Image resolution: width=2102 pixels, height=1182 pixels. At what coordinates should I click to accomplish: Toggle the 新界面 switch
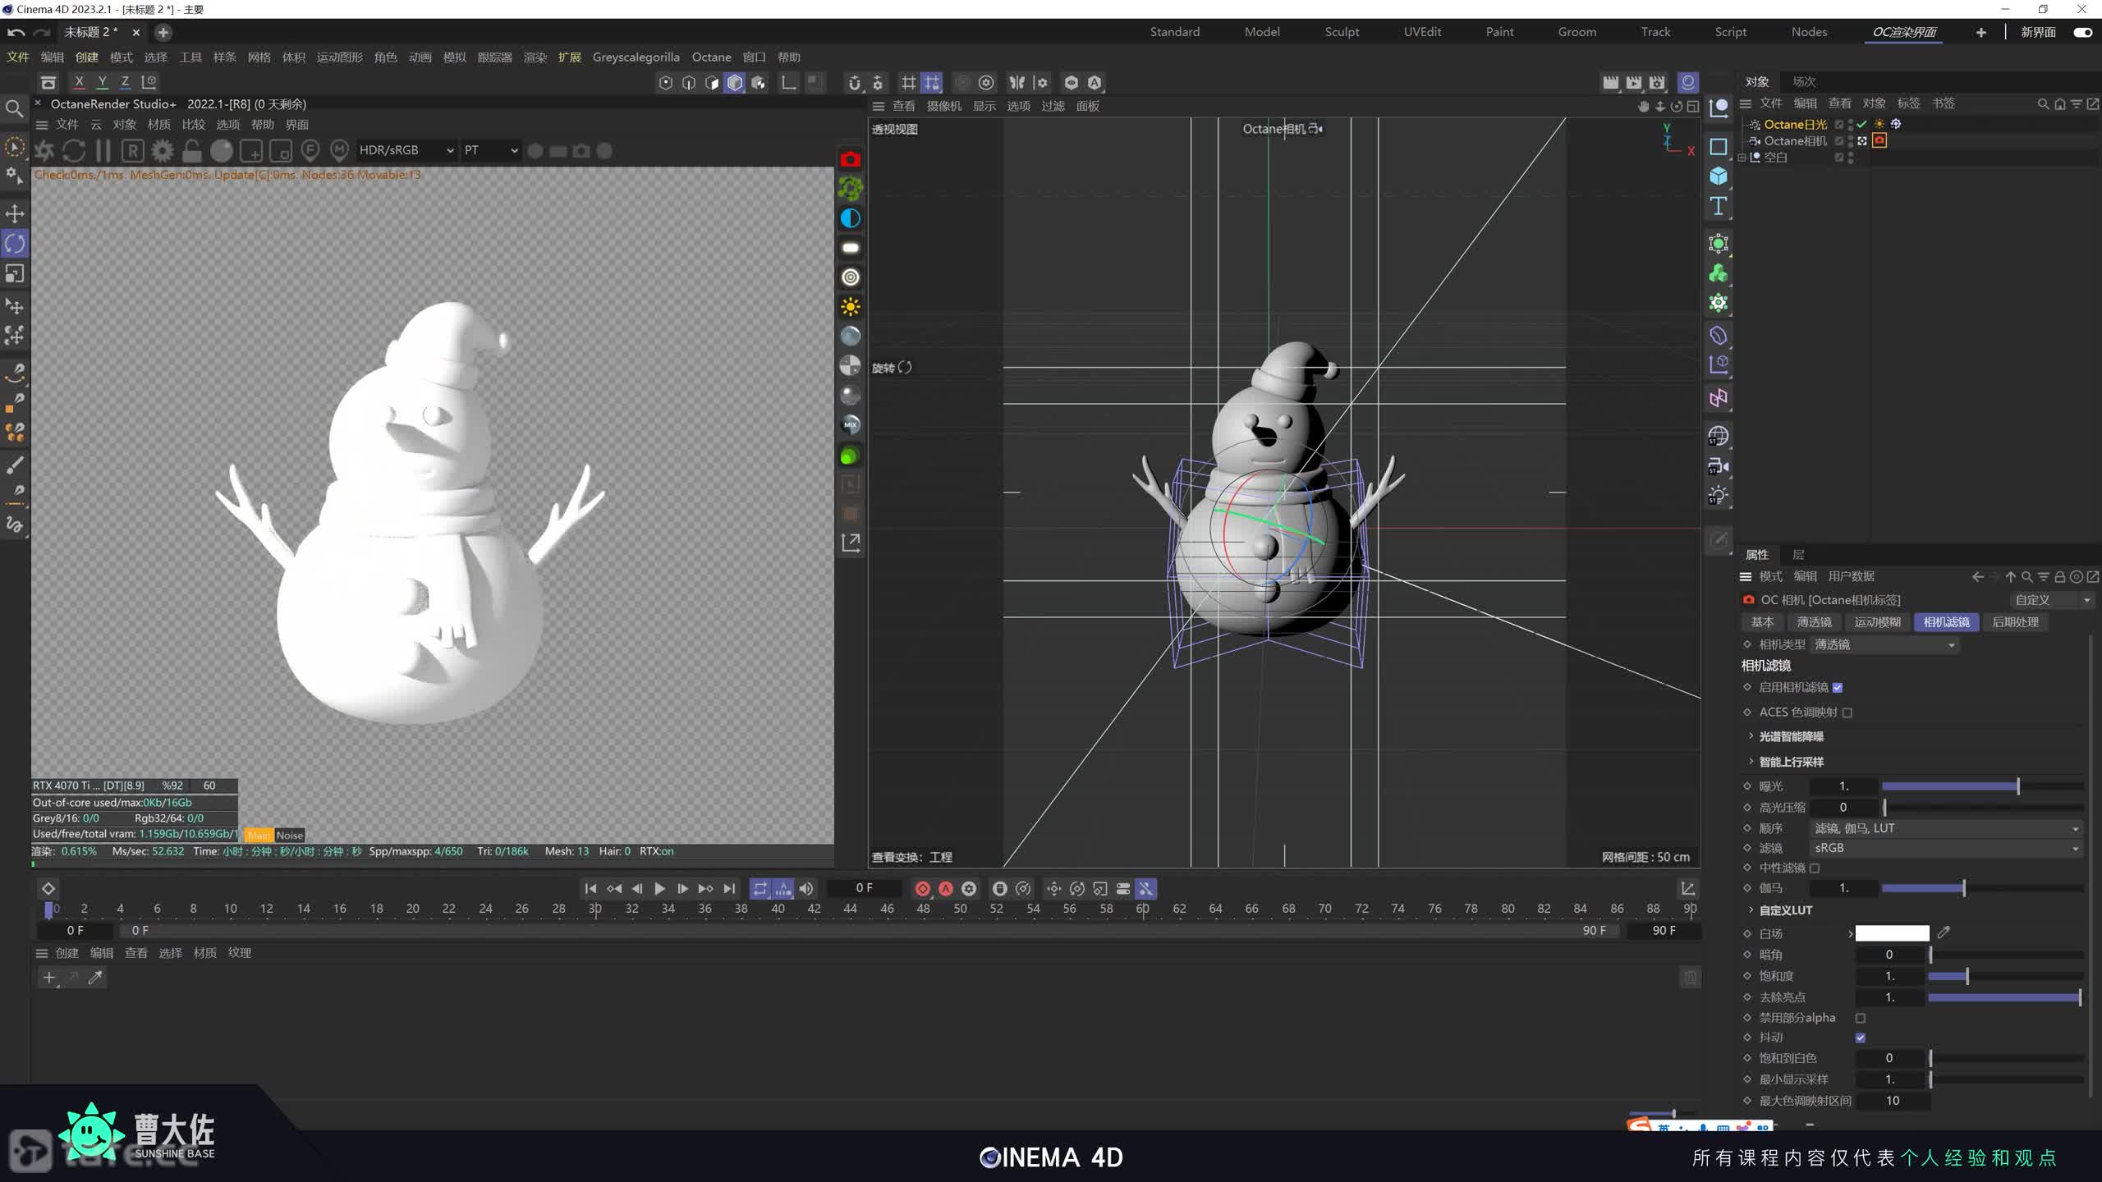2082,32
